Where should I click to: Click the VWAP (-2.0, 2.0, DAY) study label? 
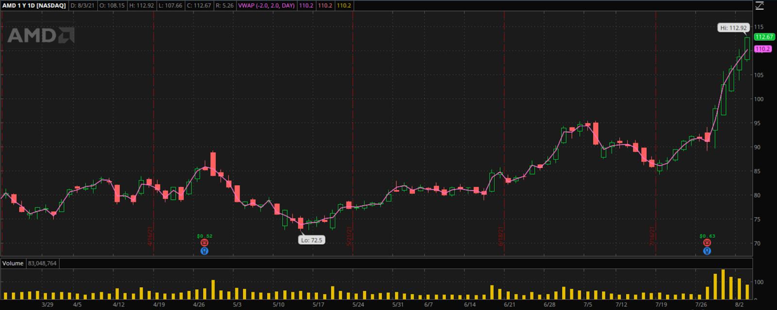pos(266,6)
